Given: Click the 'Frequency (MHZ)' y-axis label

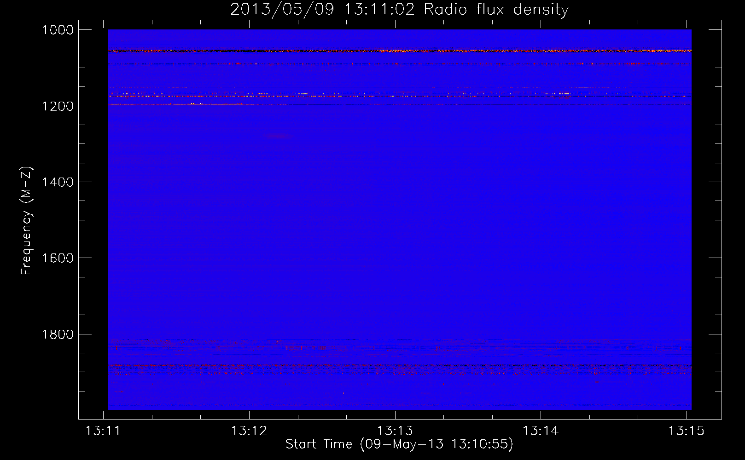Looking at the screenshot, I should (x=27, y=221).
